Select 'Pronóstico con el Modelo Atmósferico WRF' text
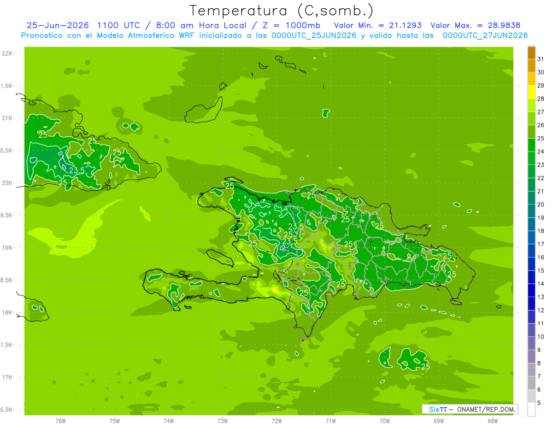The height and width of the screenshot is (427, 553). coord(110,35)
